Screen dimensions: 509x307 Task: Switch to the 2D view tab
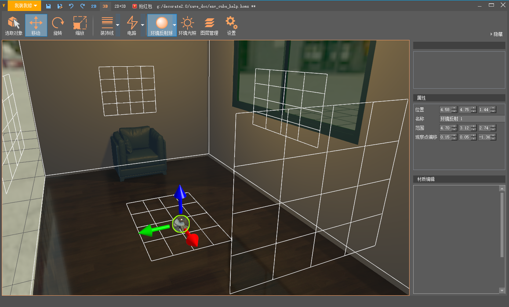94,6
